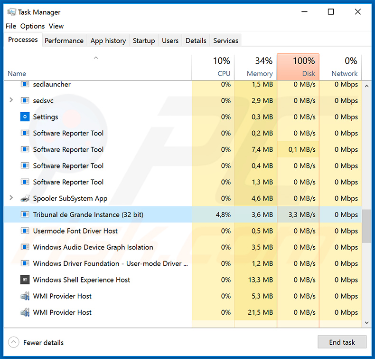Click the 13,3 MB memory value
Screen dimensions: 375x359
pyautogui.click(x=261, y=280)
